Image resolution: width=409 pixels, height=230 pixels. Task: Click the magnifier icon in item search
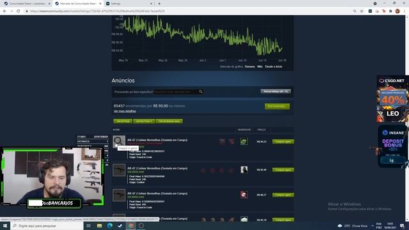point(201,91)
